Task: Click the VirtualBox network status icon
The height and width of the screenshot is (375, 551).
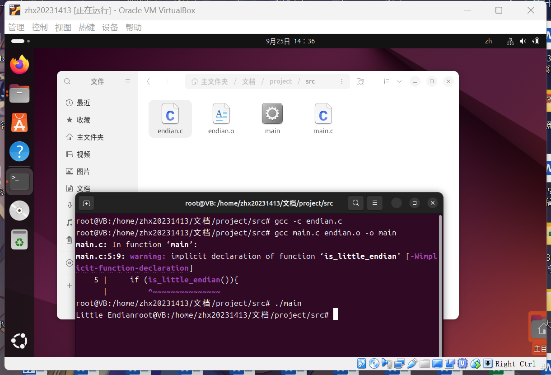Action: (399, 363)
